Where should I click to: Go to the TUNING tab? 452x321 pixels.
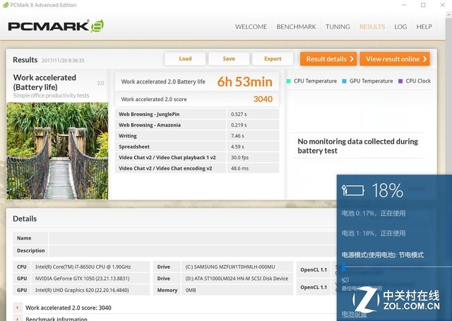(x=338, y=27)
